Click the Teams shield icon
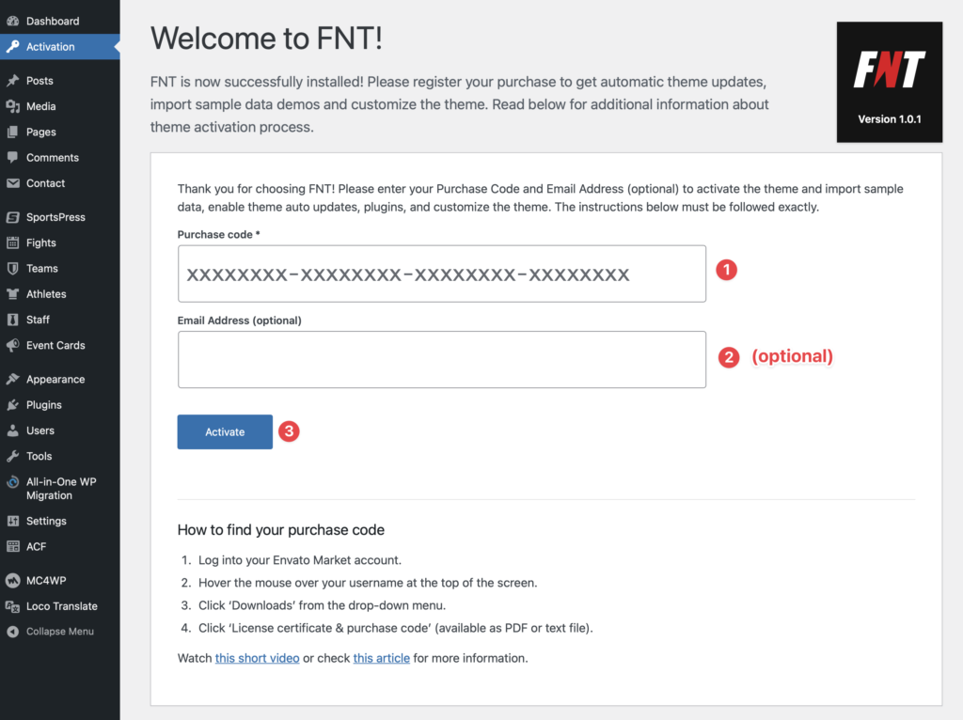963x720 pixels. [x=13, y=268]
